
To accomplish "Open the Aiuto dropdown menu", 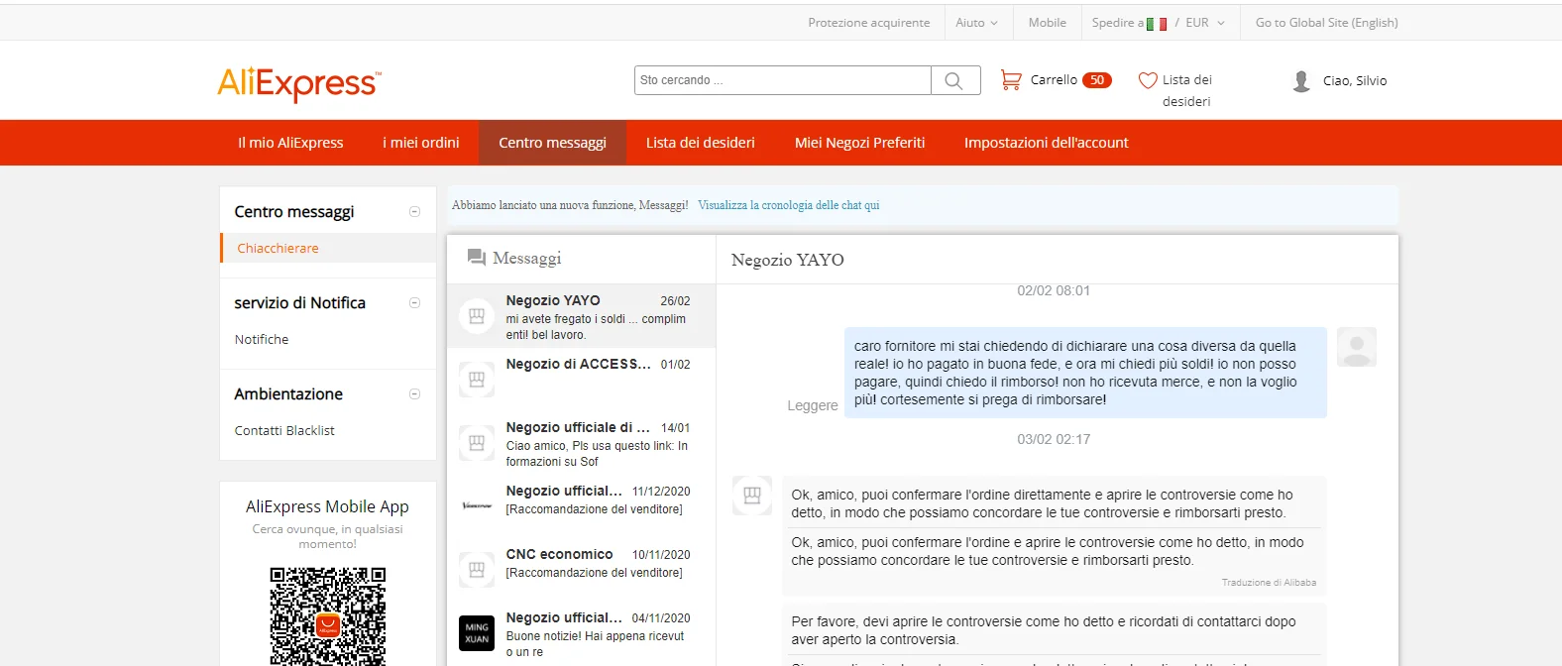I will [x=976, y=23].
